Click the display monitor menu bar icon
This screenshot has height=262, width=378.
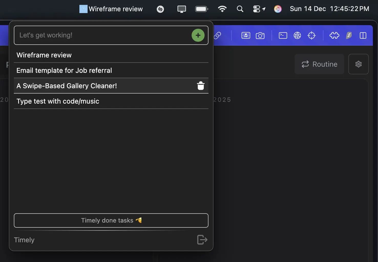tap(182, 9)
